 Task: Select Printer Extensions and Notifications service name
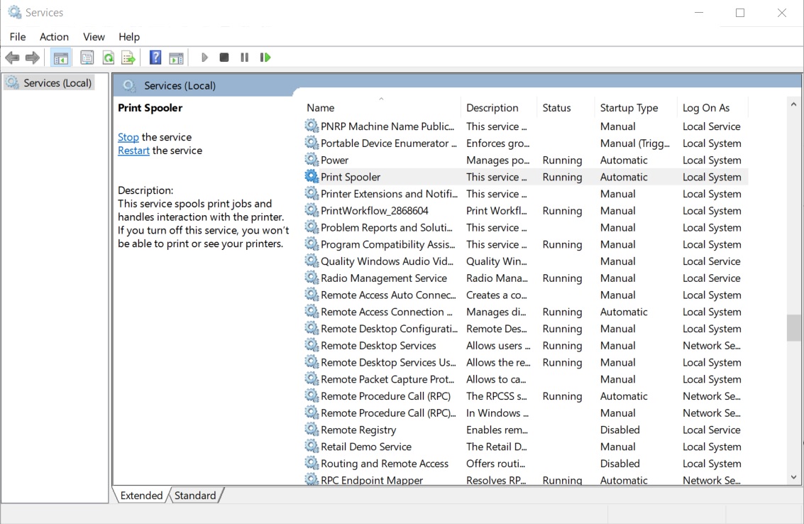(x=389, y=194)
